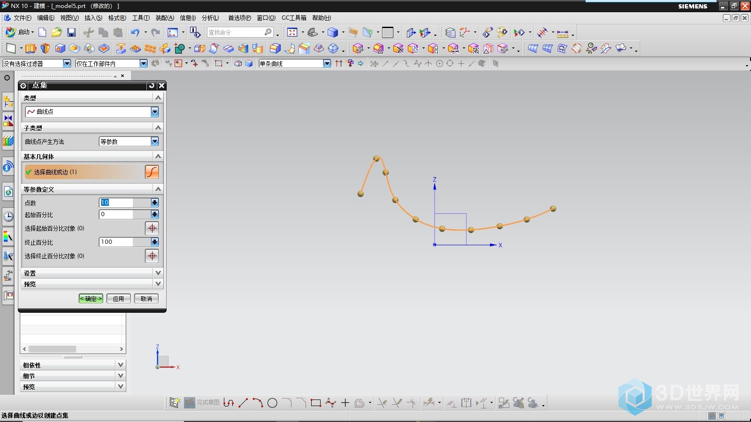
Task: Open the 编辑(E) menu
Action: coord(46,18)
